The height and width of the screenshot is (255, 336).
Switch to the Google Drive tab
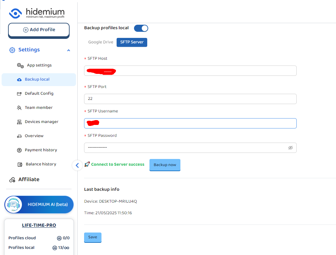coord(101,42)
